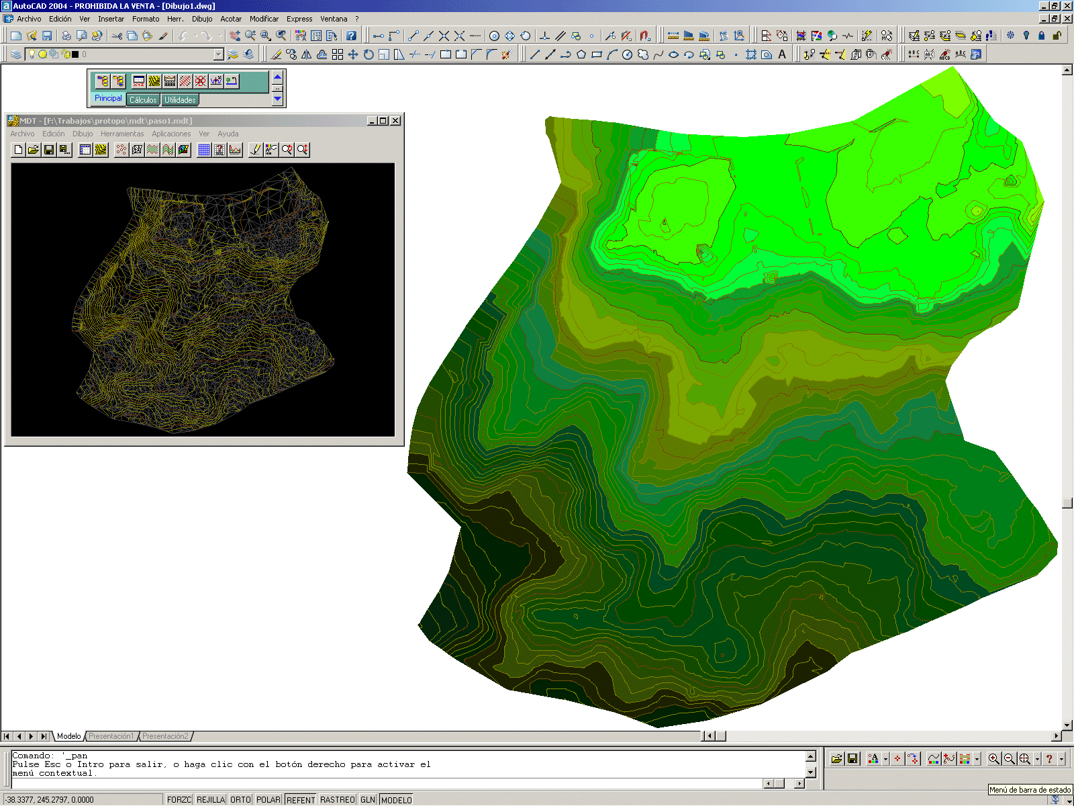Toggle ORTO mode in the status bar

coord(240,799)
